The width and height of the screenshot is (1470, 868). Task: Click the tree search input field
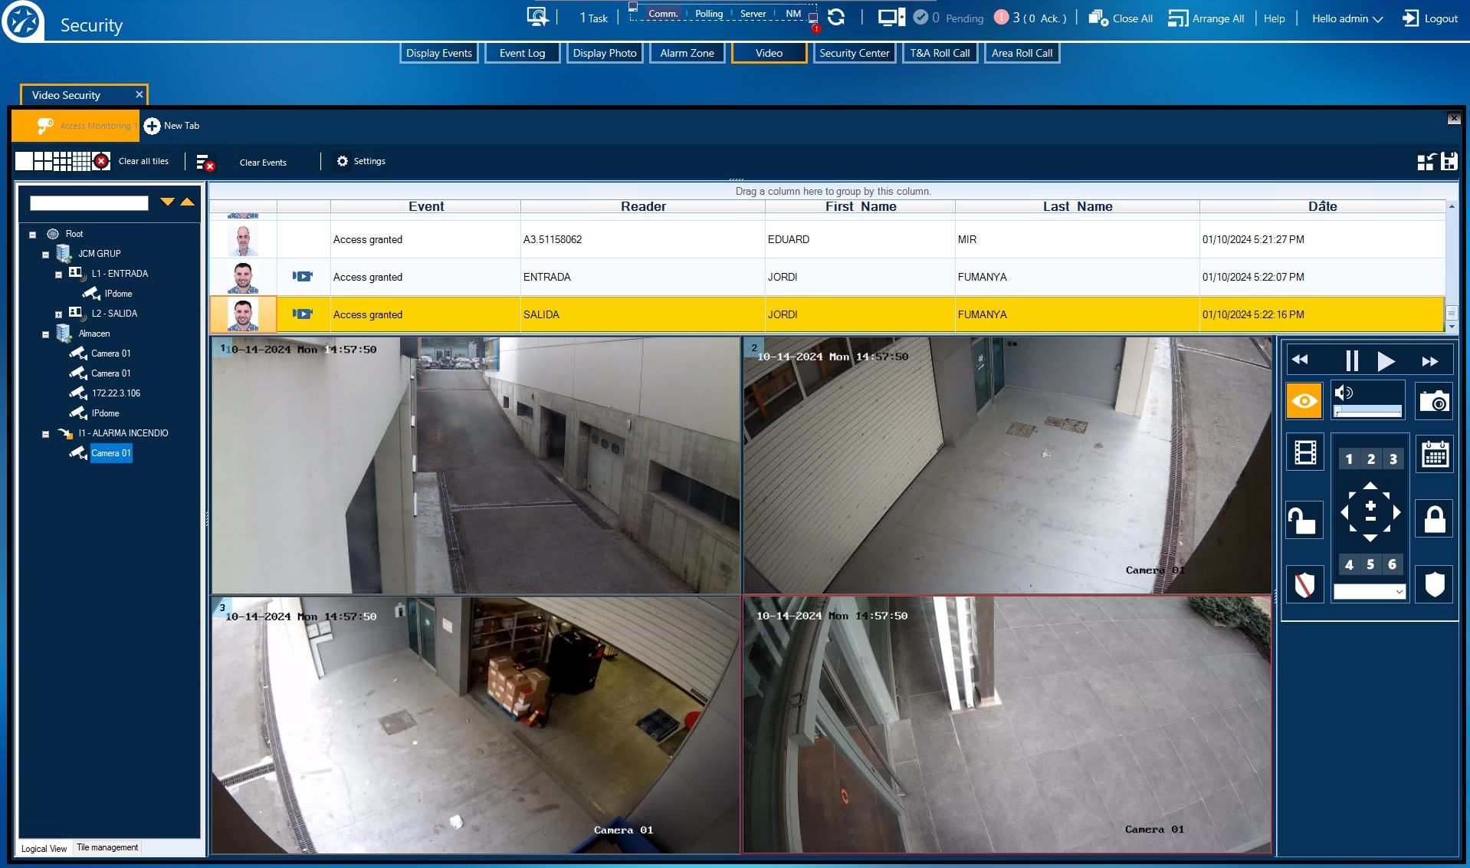89,202
